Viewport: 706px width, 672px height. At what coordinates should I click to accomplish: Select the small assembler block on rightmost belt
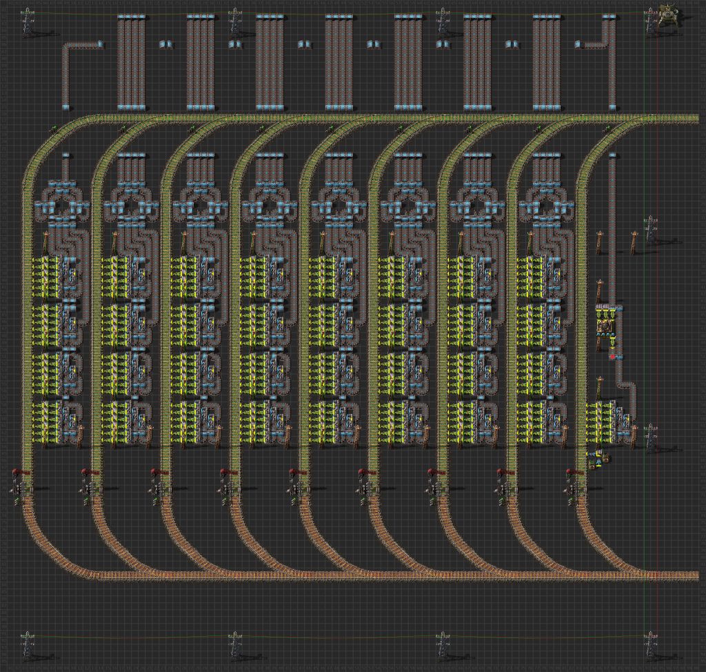(x=605, y=325)
